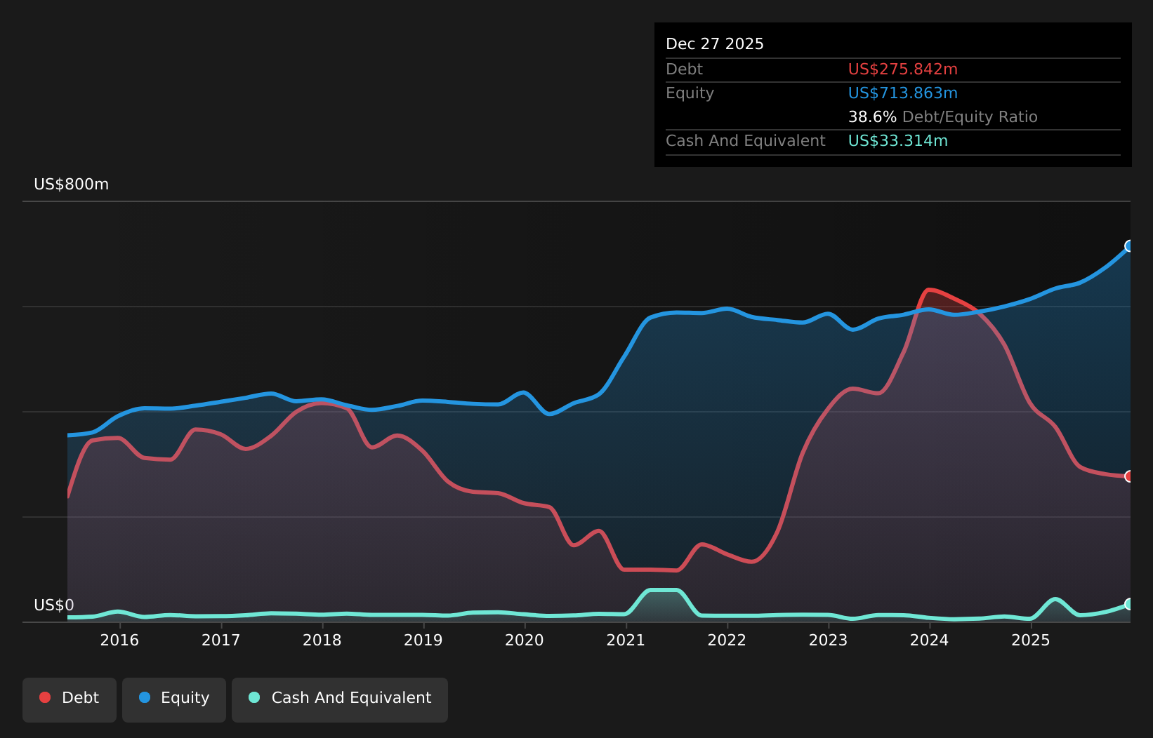The width and height of the screenshot is (1153, 738).
Task: Toggle the Debt legend button
Action: [x=70, y=699]
